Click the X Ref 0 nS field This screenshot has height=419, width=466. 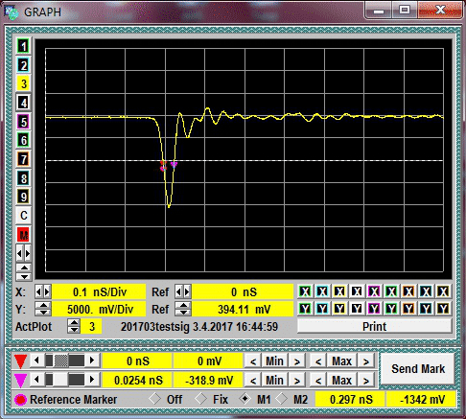tap(243, 291)
